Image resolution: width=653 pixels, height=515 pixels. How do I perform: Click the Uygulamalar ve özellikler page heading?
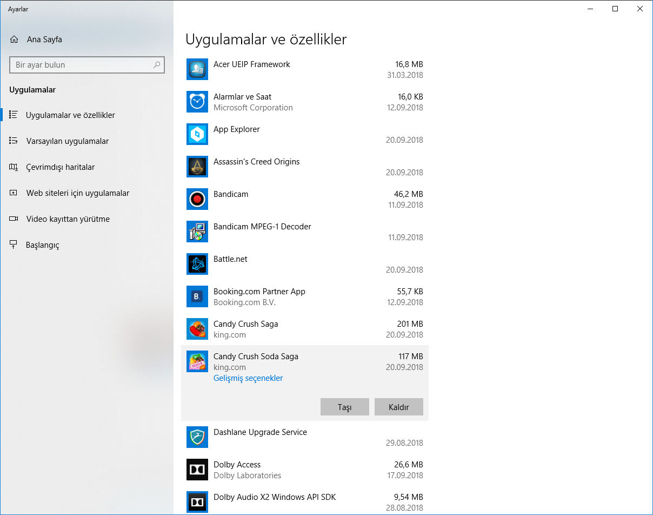tap(266, 39)
